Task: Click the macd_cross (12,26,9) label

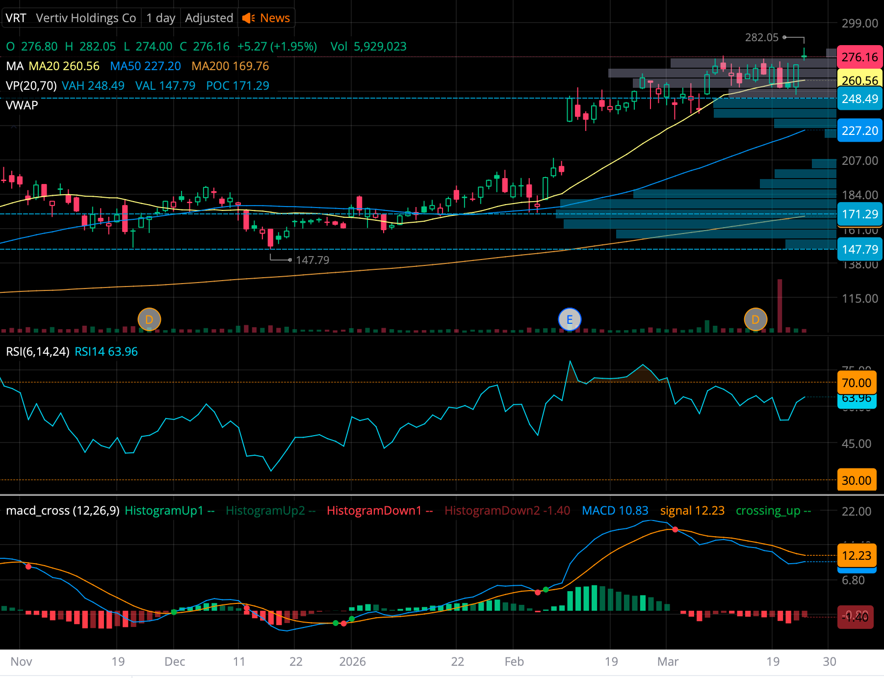Action: pyautogui.click(x=63, y=511)
